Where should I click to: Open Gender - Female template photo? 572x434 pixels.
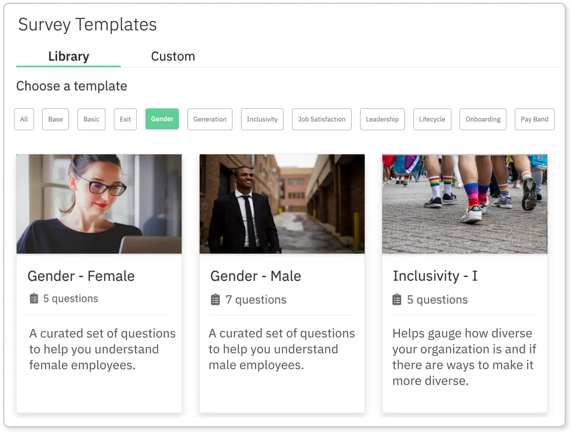[x=99, y=204]
